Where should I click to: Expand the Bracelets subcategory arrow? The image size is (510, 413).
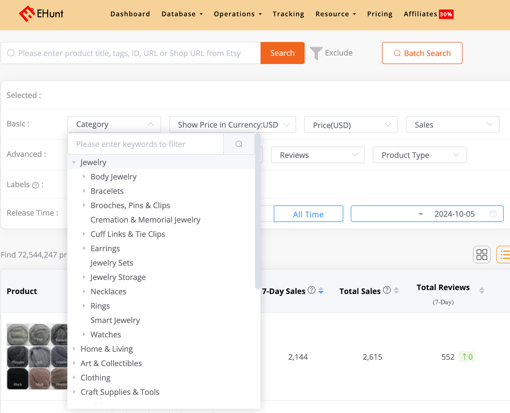[84, 191]
